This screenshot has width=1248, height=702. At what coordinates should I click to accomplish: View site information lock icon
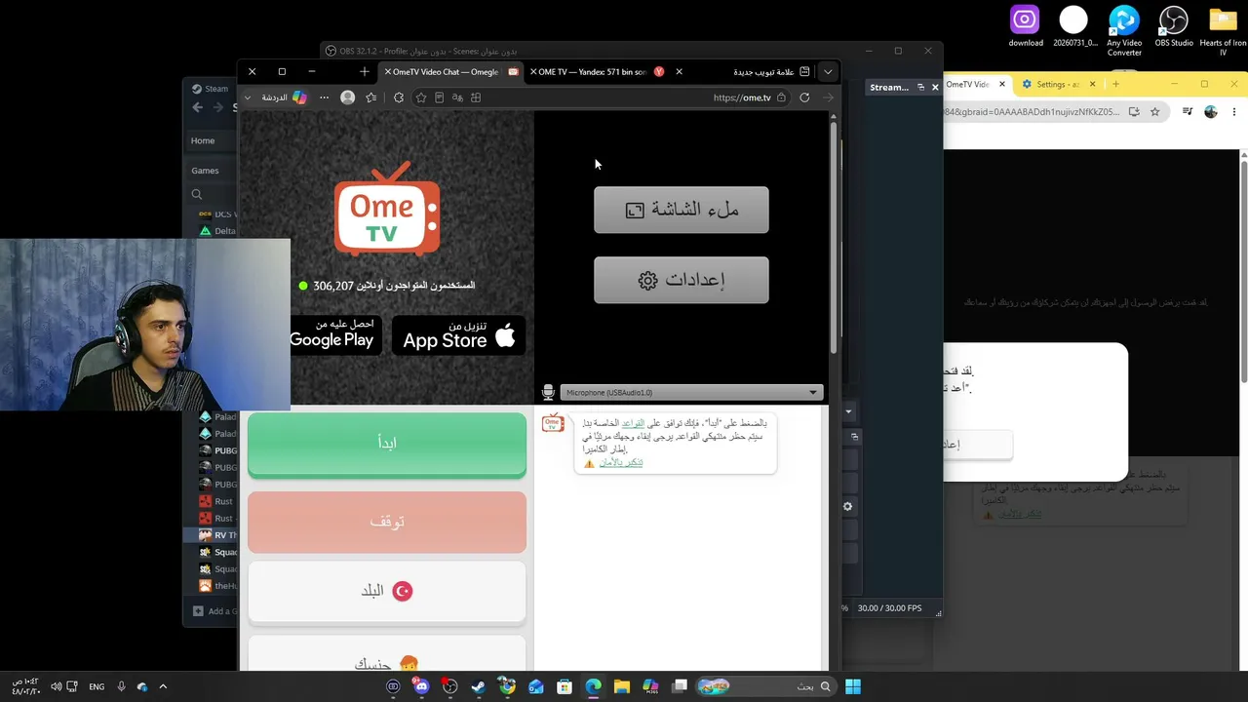tap(781, 97)
